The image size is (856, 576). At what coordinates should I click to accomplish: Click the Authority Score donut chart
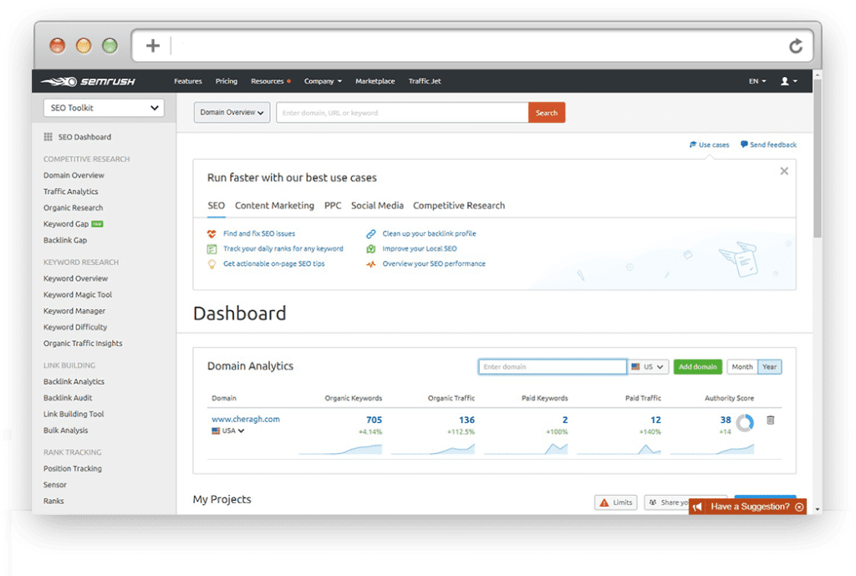coord(744,422)
